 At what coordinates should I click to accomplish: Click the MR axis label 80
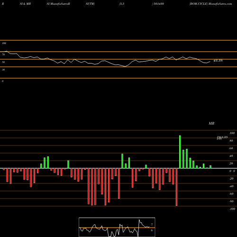point(231,141)
